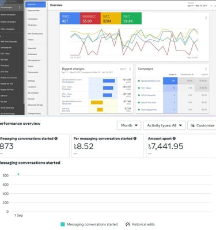
Task: Click the -$17.68 change value in Biggest changes
Action: 127,101
